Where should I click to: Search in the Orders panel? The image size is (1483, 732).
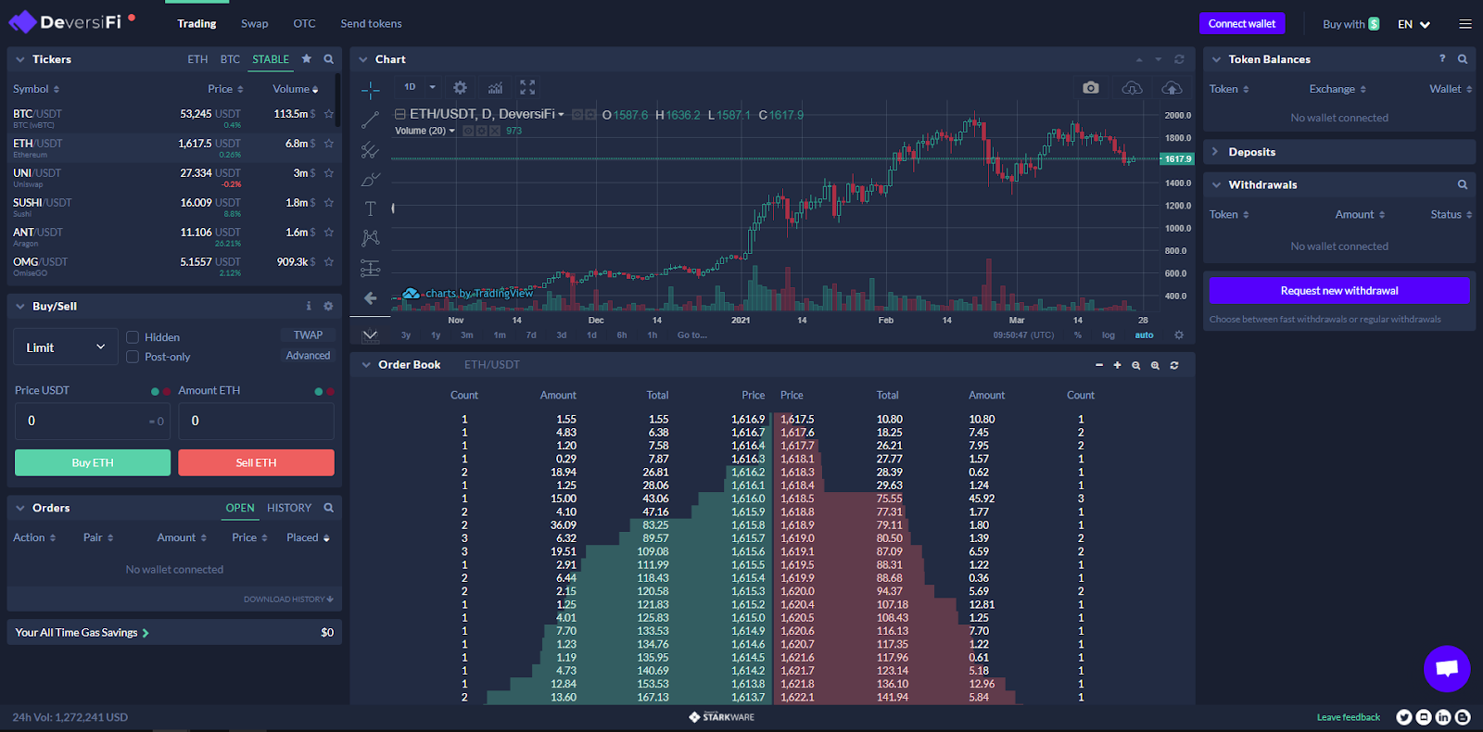[328, 508]
